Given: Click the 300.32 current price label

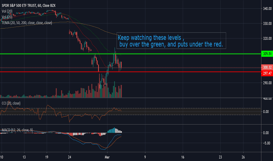Looking at the screenshot, I should (267, 67).
